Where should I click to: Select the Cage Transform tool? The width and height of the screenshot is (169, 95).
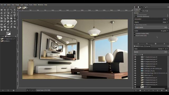click(x=5, y=21)
